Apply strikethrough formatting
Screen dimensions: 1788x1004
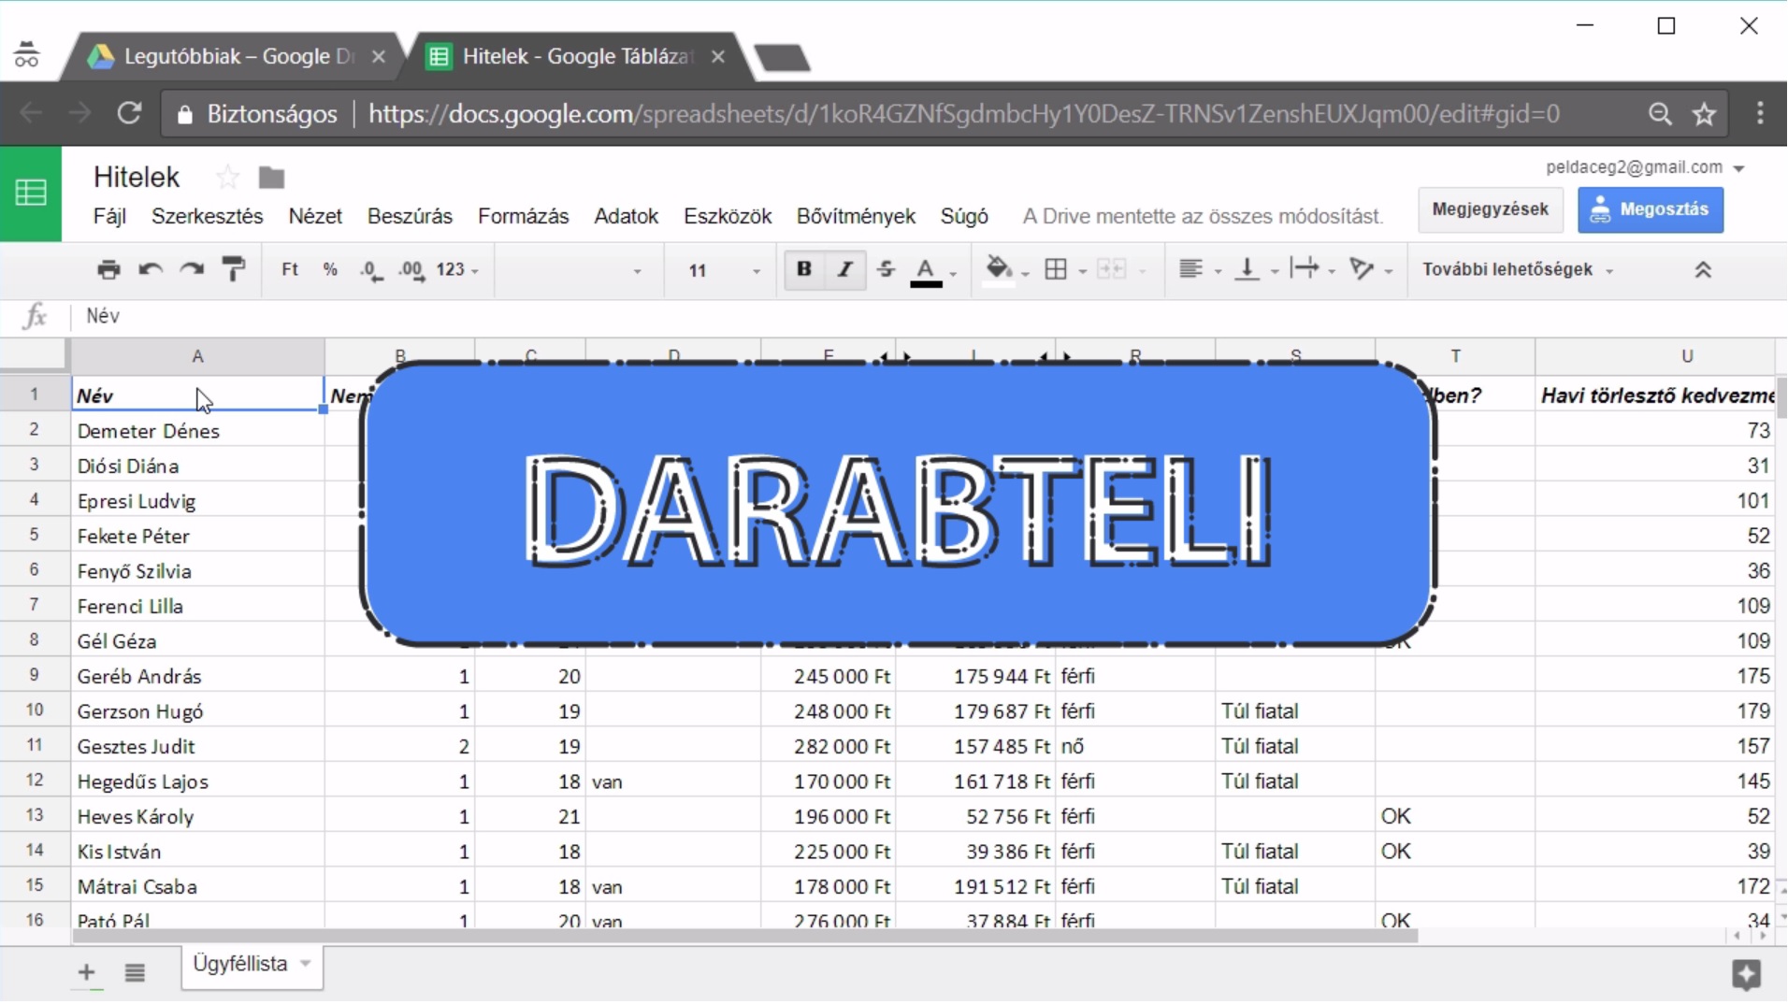tap(886, 270)
